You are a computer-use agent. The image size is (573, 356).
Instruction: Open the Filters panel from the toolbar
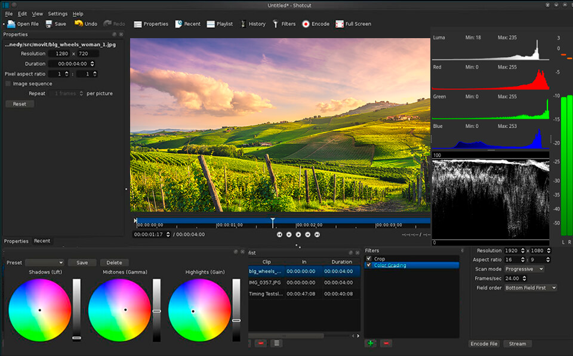click(284, 24)
